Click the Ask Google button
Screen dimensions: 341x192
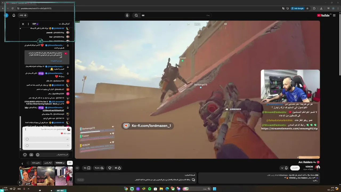297,8
